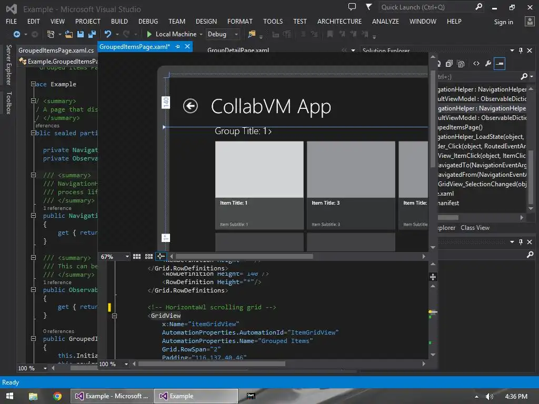The width and height of the screenshot is (539, 404).
Task: Save the current file with the floppy icon
Action: coord(81,34)
